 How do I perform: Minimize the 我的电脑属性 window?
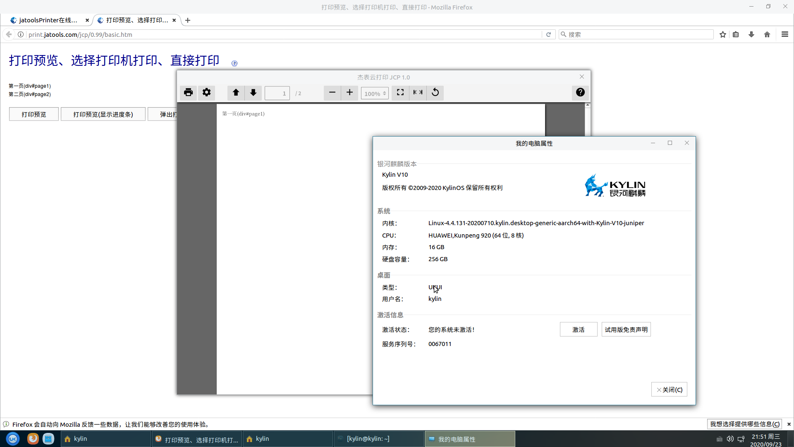(653, 143)
